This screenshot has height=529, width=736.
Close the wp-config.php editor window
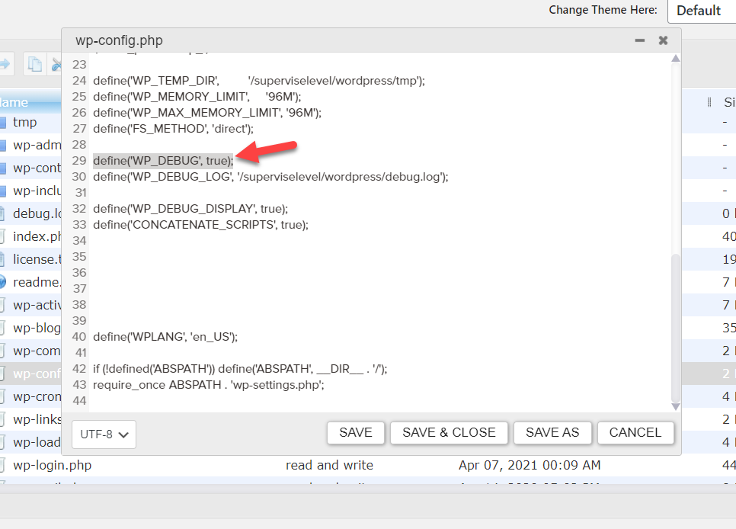click(x=664, y=40)
